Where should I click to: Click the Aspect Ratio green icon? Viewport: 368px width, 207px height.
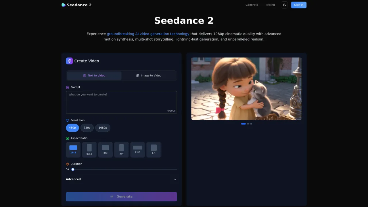point(68,138)
